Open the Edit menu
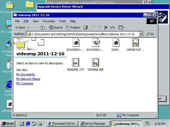Viewport: 170px width, 127px height. pyautogui.click(x=26, y=21)
